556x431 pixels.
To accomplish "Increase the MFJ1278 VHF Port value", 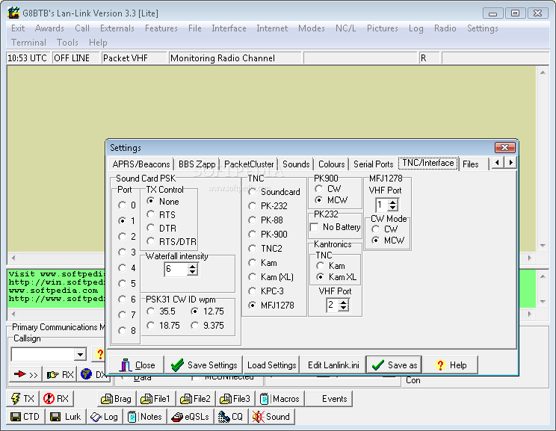I will [x=392, y=202].
